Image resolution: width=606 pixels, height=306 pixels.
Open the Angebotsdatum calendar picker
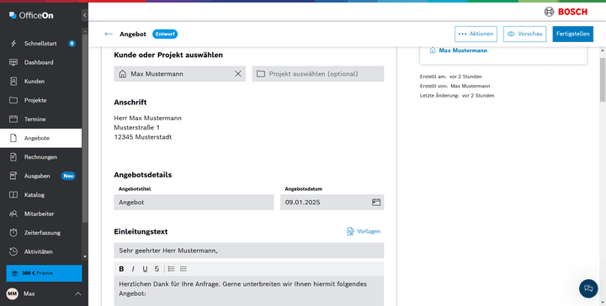376,203
